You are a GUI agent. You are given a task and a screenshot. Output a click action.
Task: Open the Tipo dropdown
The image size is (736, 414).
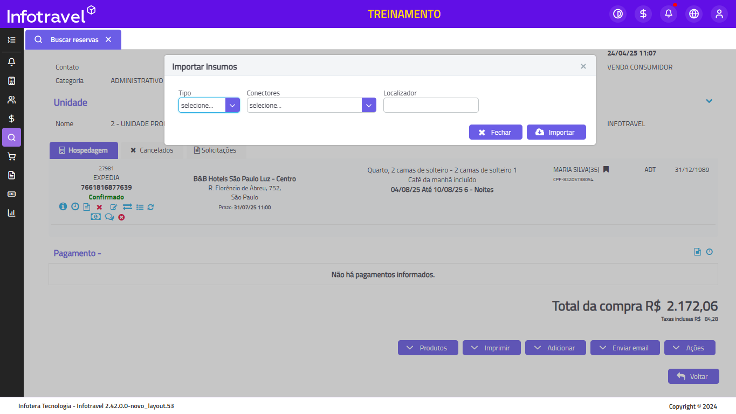click(x=209, y=105)
